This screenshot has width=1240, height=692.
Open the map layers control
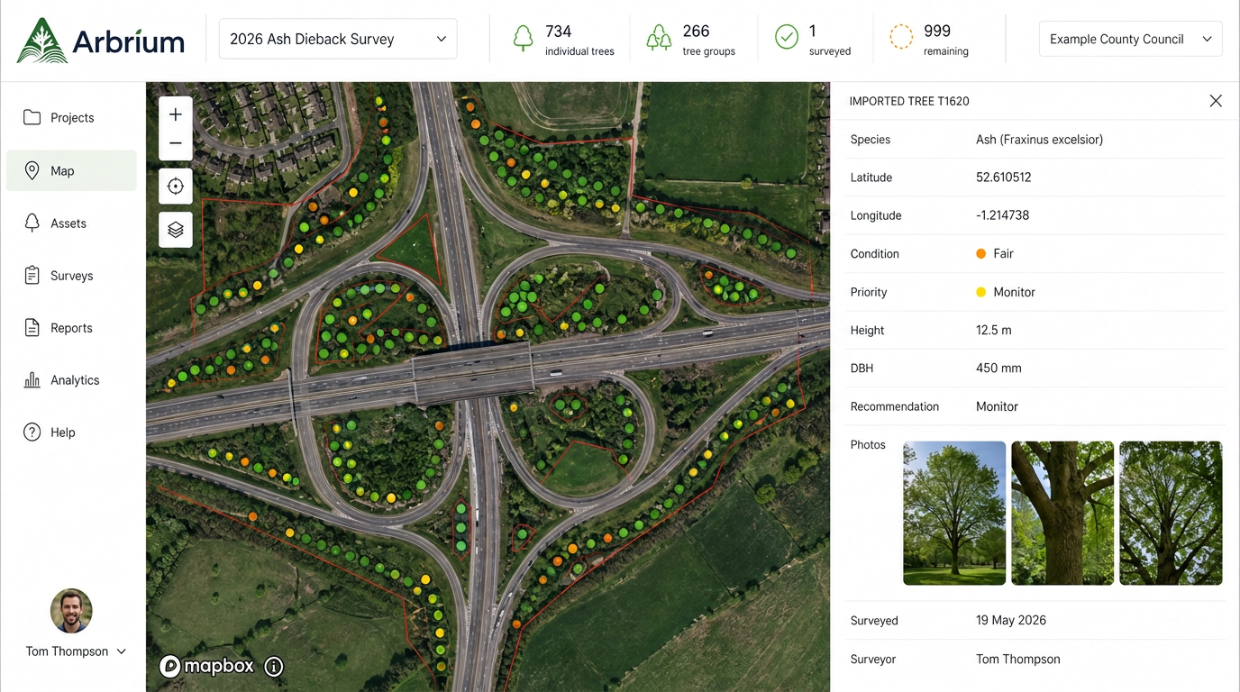tap(176, 230)
